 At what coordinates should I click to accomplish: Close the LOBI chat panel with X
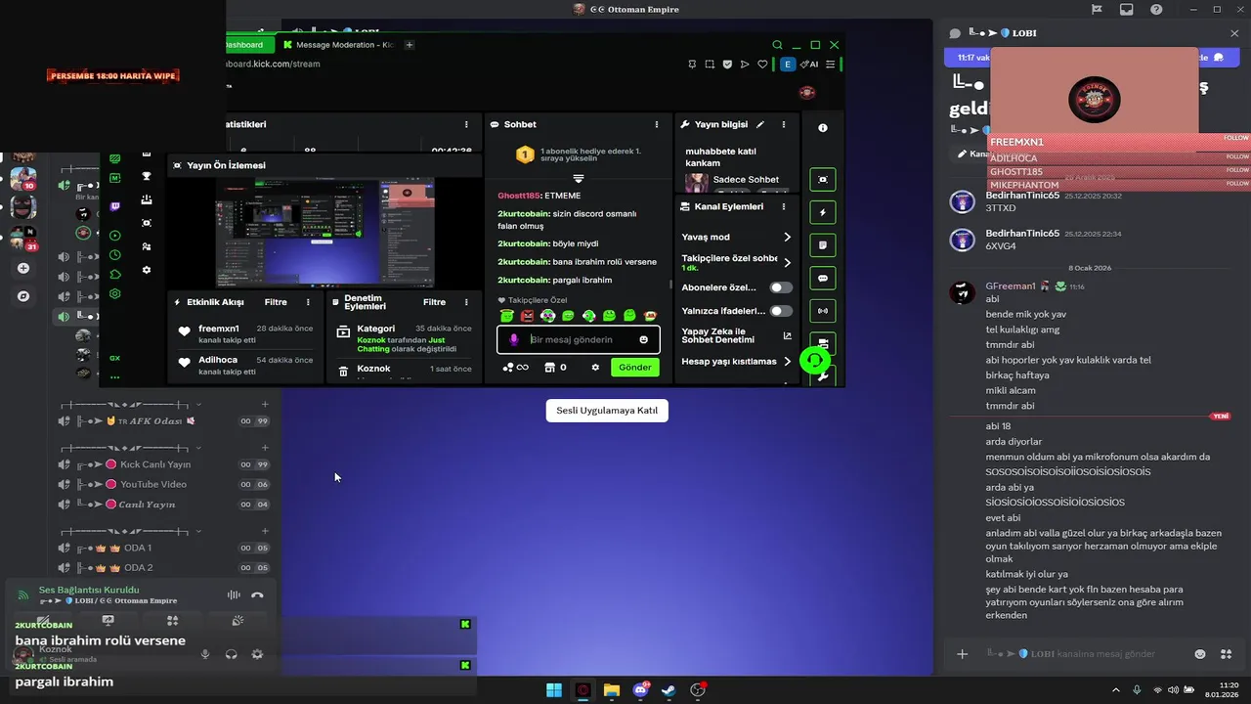[1234, 33]
